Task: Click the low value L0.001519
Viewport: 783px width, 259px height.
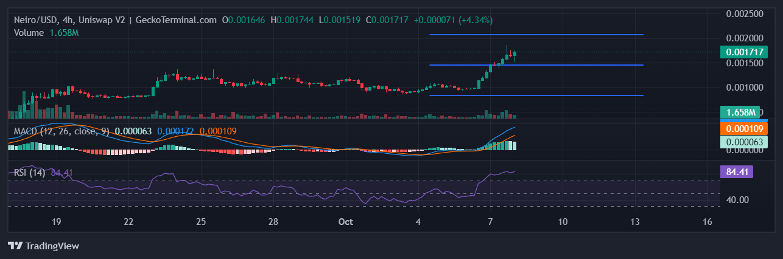Action: 340,20
